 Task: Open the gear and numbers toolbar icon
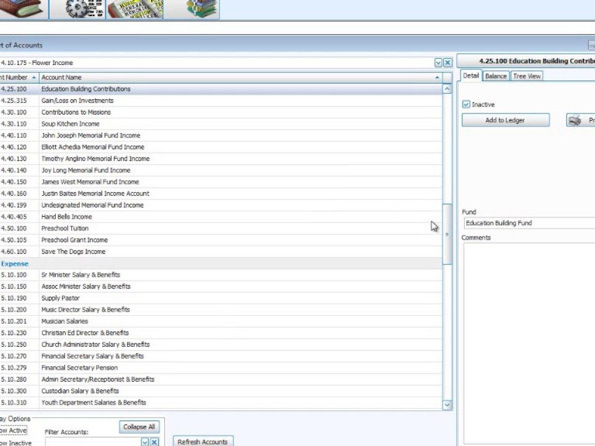[x=77, y=9]
